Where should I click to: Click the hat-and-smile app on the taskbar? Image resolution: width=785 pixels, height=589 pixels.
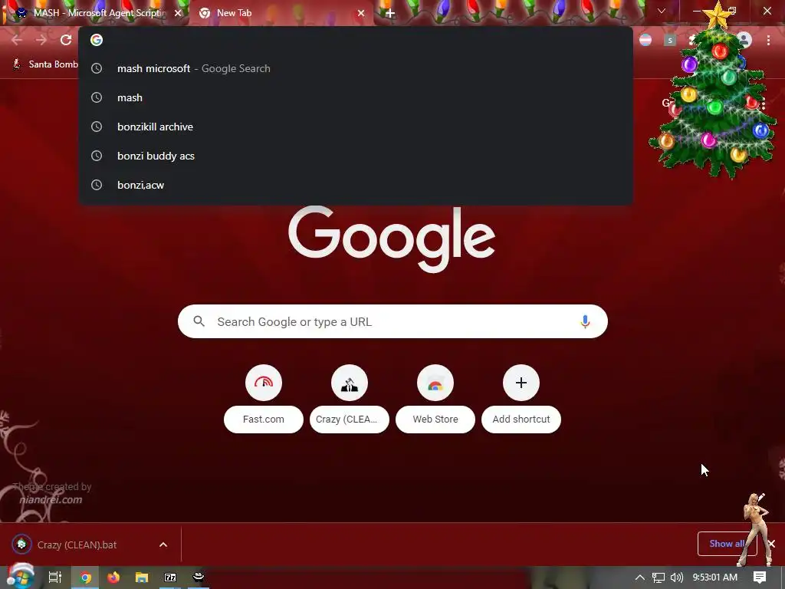coord(199,577)
